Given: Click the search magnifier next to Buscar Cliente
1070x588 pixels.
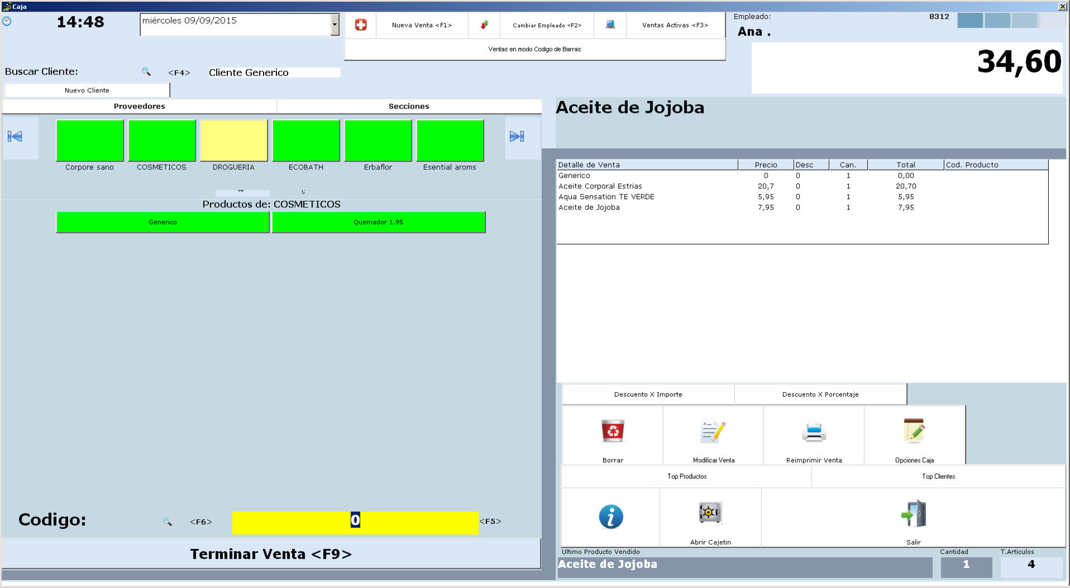Looking at the screenshot, I should point(146,72).
